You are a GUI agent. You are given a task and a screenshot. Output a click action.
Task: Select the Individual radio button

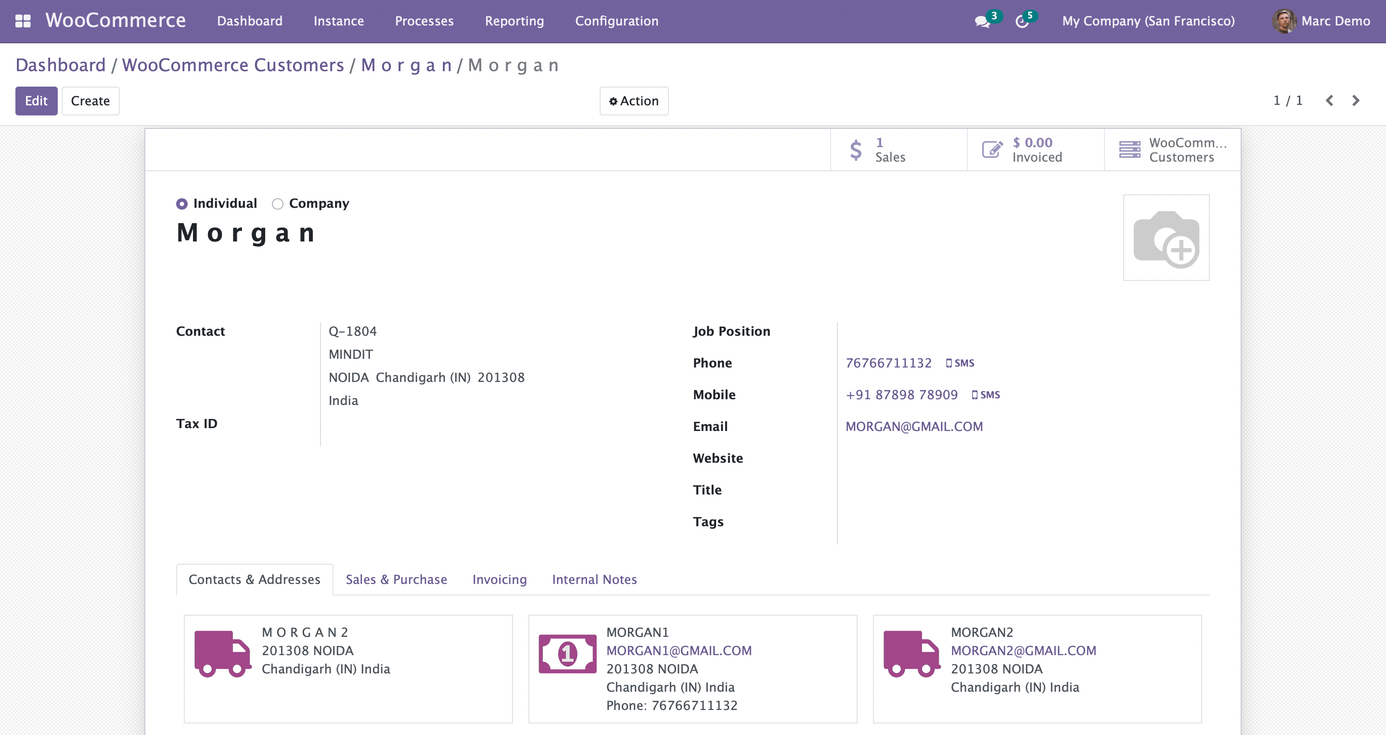[182, 204]
